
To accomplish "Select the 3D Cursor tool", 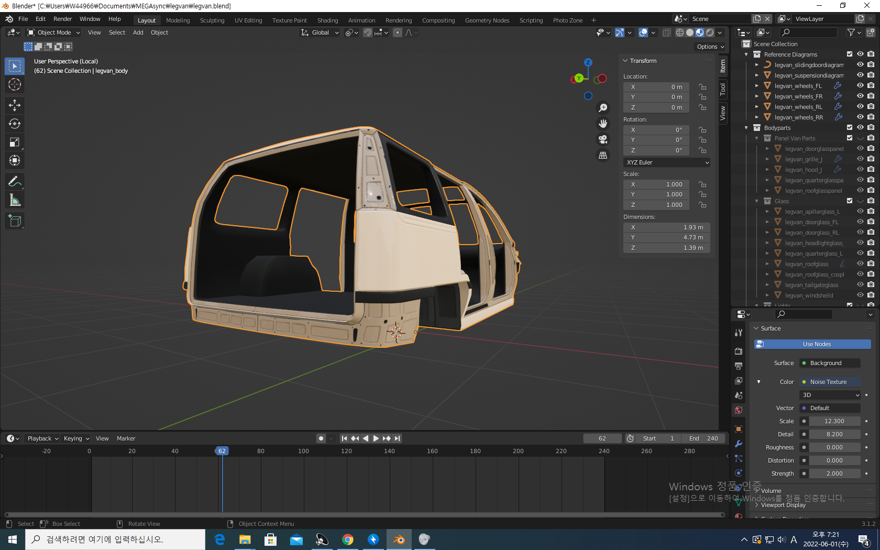I will [15, 84].
